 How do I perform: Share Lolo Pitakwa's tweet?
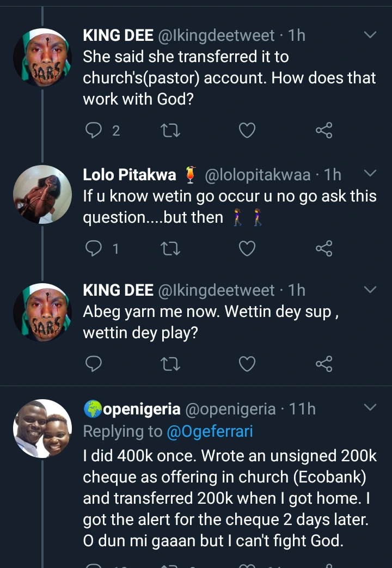pos(323,249)
